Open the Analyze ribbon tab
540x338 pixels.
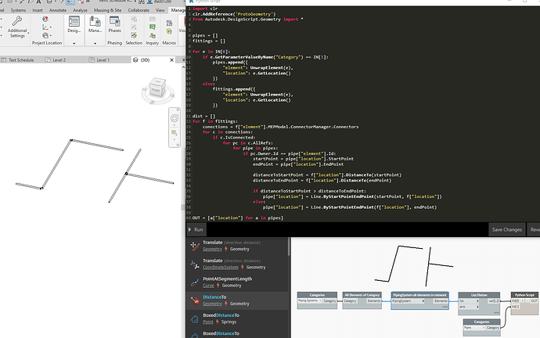[x=80, y=10]
